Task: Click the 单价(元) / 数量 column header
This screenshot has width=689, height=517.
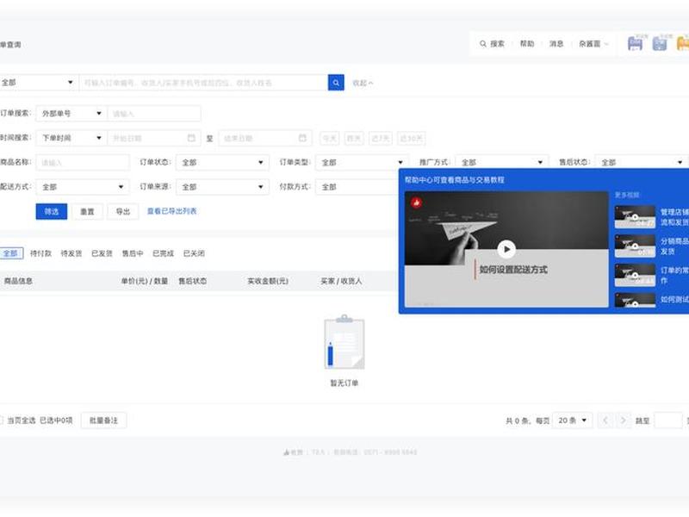Action: point(145,281)
